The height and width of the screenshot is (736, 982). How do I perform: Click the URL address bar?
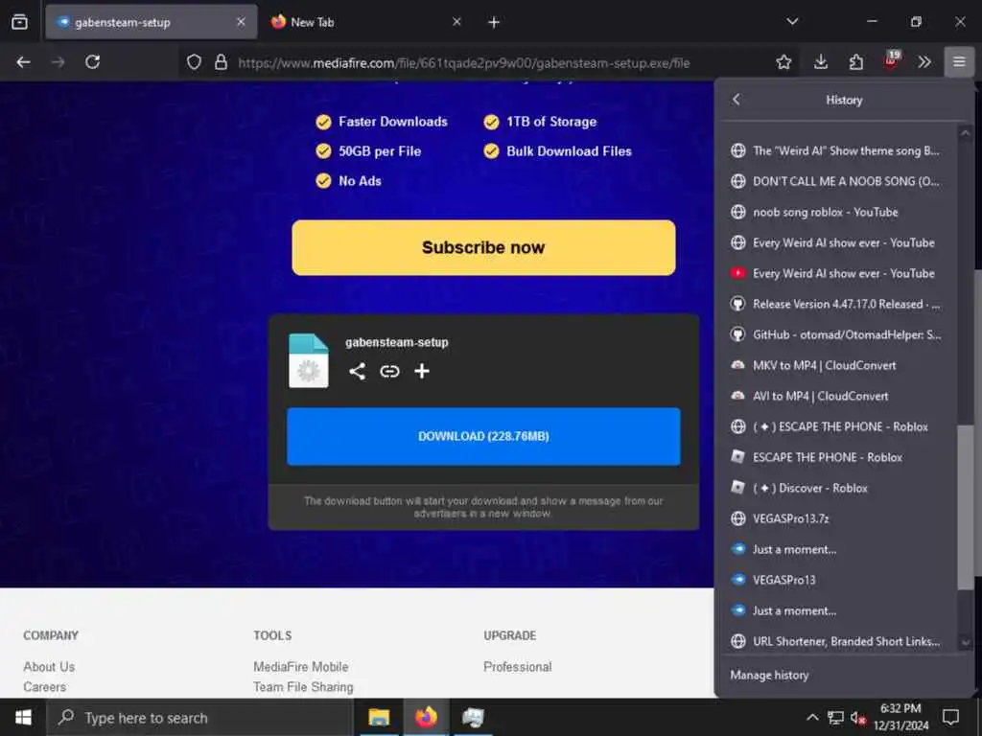coord(463,62)
